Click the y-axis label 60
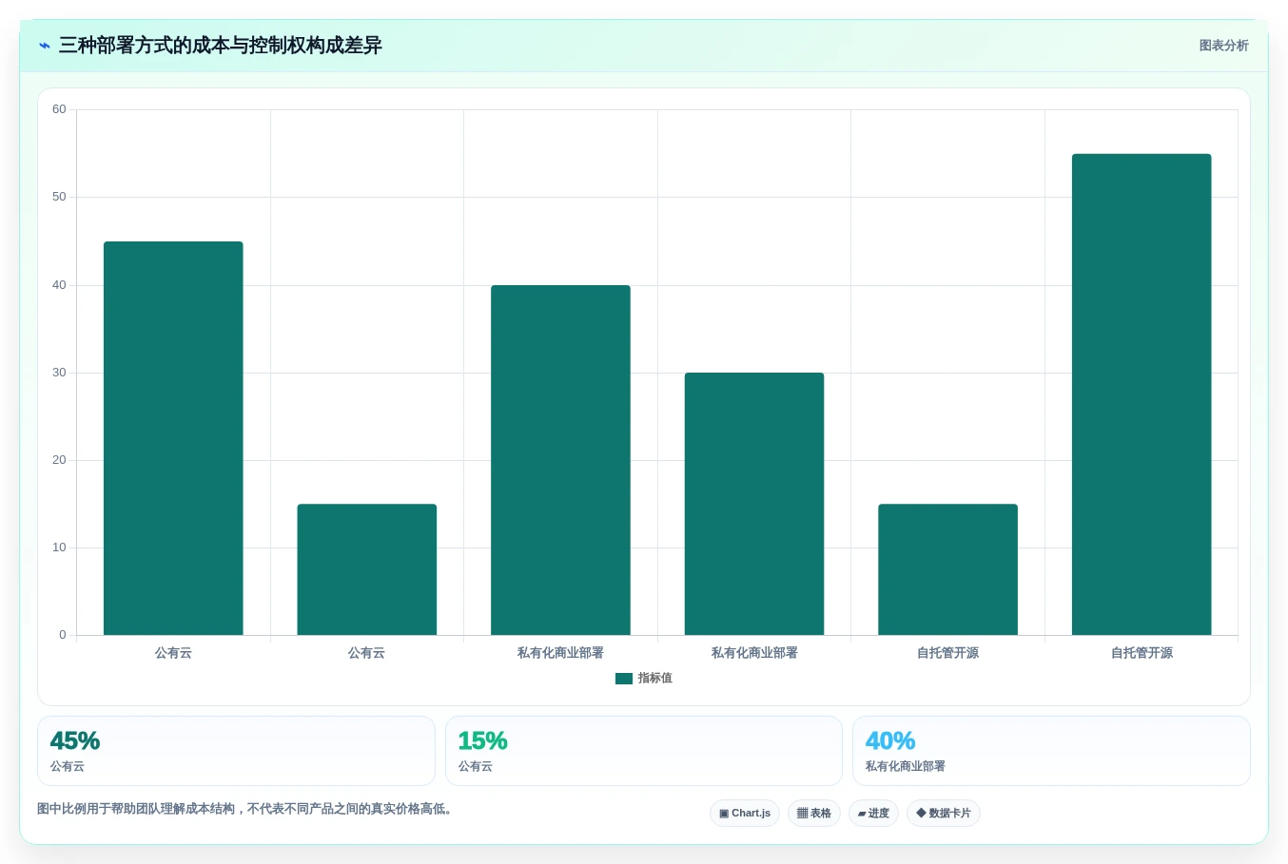 click(59, 109)
